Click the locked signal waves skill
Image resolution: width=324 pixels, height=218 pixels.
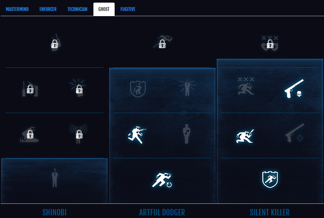79,133
